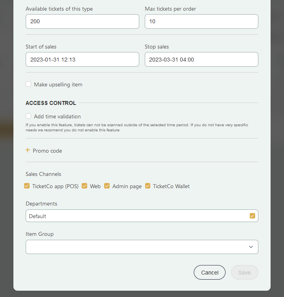The width and height of the screenshot is (284, 297).
Task: Untick the Web sales channel
Action: (x=84, y=186)
